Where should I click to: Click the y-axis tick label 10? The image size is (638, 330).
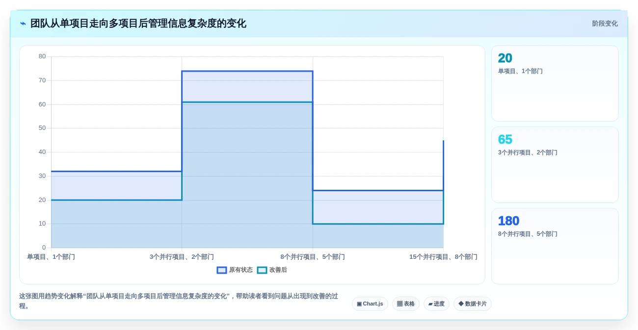[x=42, y=224]
